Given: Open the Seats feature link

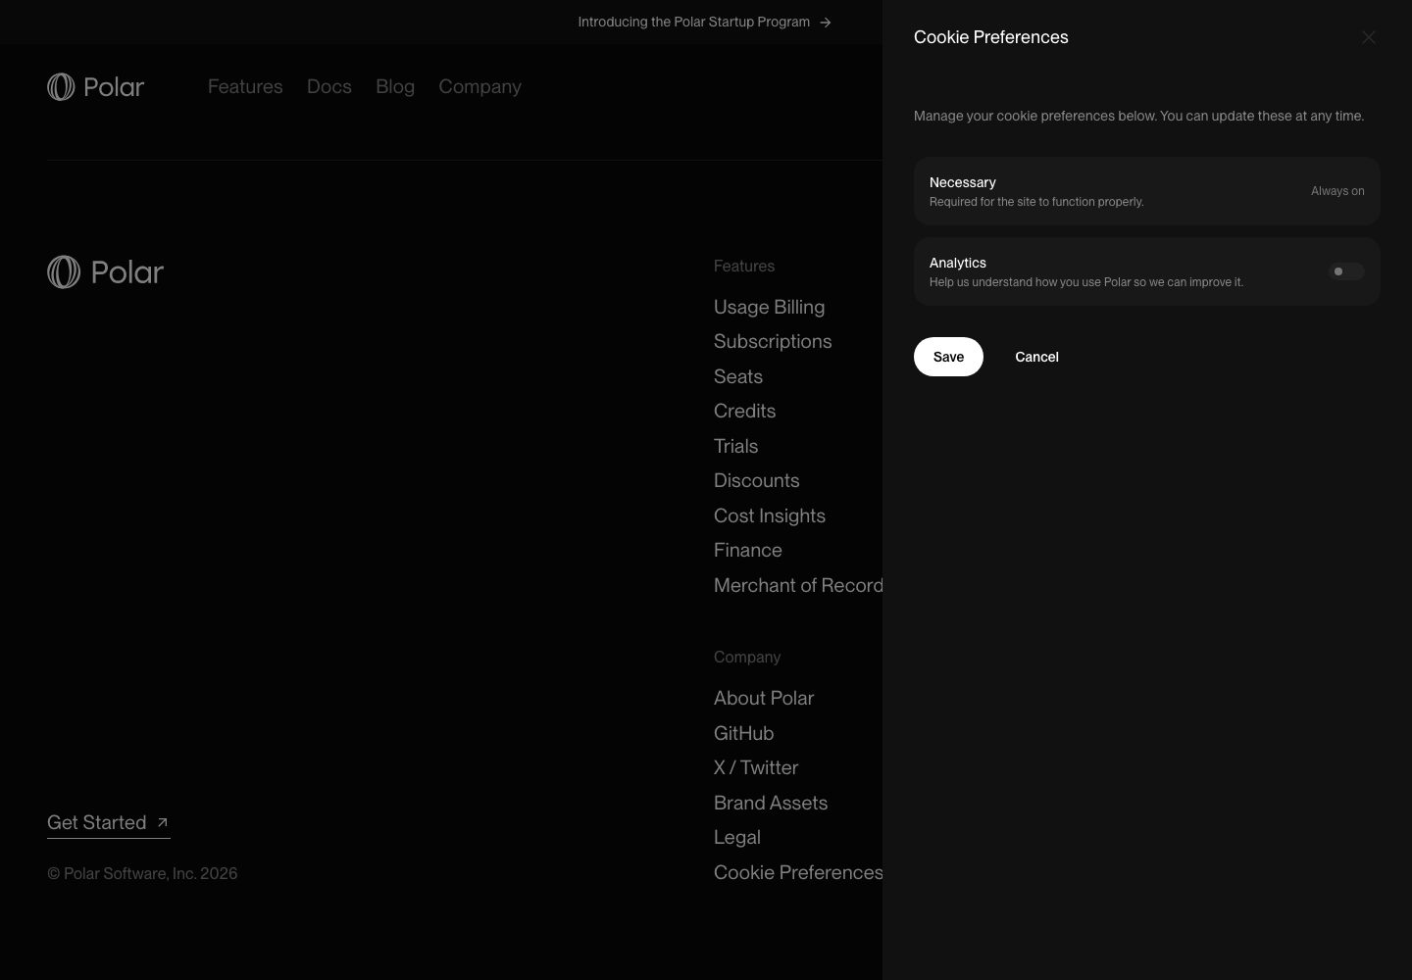Looking at the screenshot, I should click(738, 377).
